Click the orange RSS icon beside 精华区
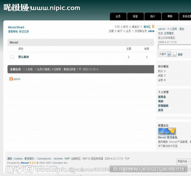This screenshot has height=176, width=191. point(153,26)
